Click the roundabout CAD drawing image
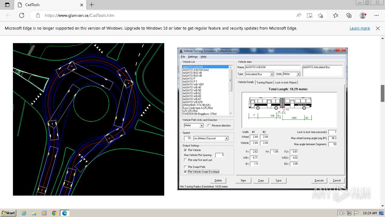This screenshot has width=385, height=217. pos(88,119)
